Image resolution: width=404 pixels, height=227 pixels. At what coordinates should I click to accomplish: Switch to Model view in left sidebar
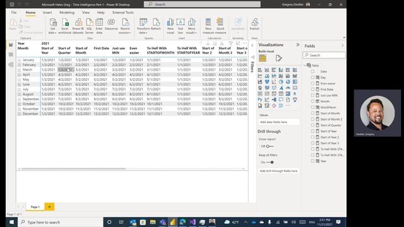tap(11, 64)
